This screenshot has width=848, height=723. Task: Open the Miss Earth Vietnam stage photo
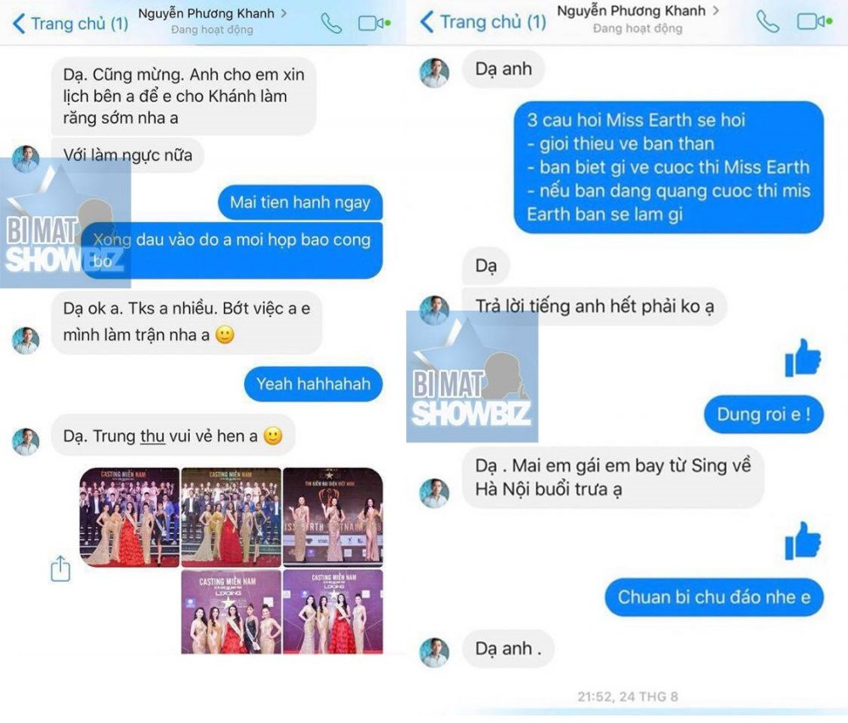tap(333, 517)
